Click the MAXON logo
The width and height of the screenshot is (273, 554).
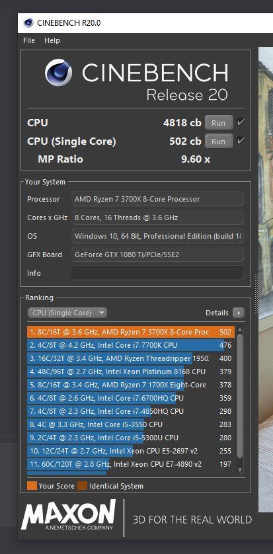pyautogui.click(x=69, y=515)
